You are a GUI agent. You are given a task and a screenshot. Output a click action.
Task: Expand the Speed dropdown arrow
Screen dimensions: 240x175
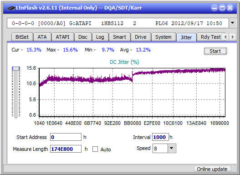click(172, 148)
